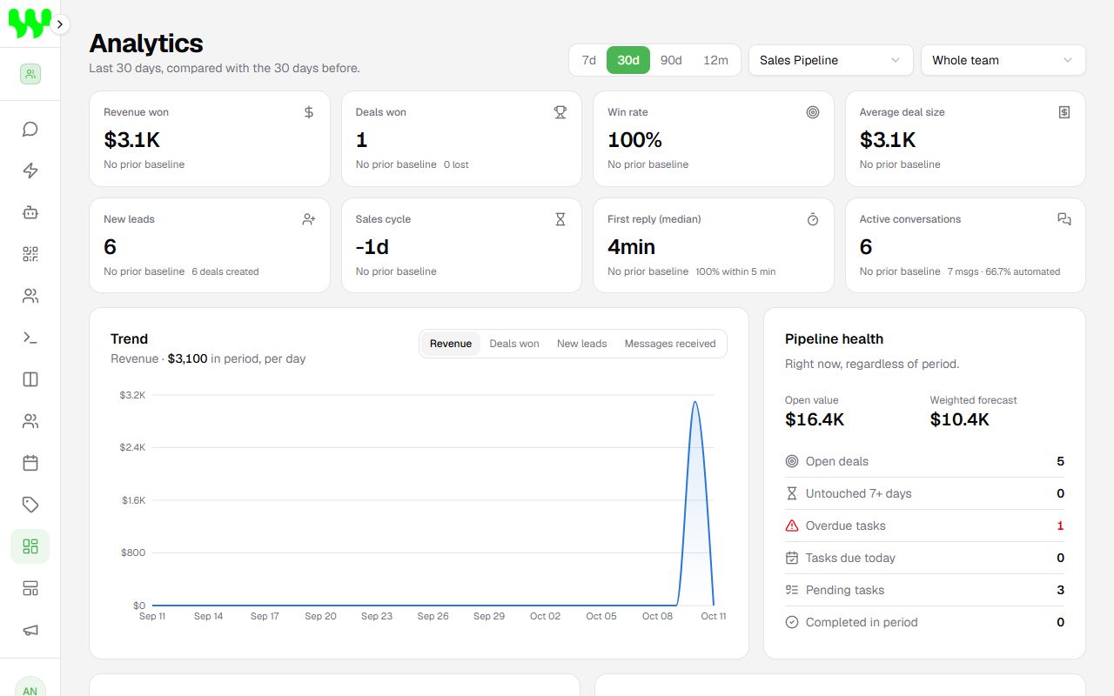Open the robot bot icon in sidebar
This screenshot has height=696, width=1114.
(x=30, y=212)
